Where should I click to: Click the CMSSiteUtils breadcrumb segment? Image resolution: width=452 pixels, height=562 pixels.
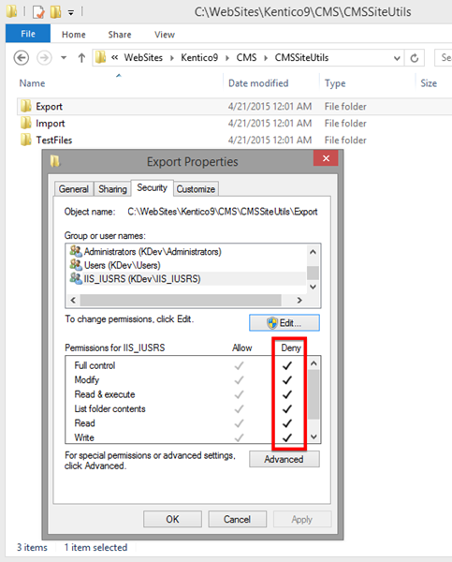pyautogui.click(x=301, y=58)
